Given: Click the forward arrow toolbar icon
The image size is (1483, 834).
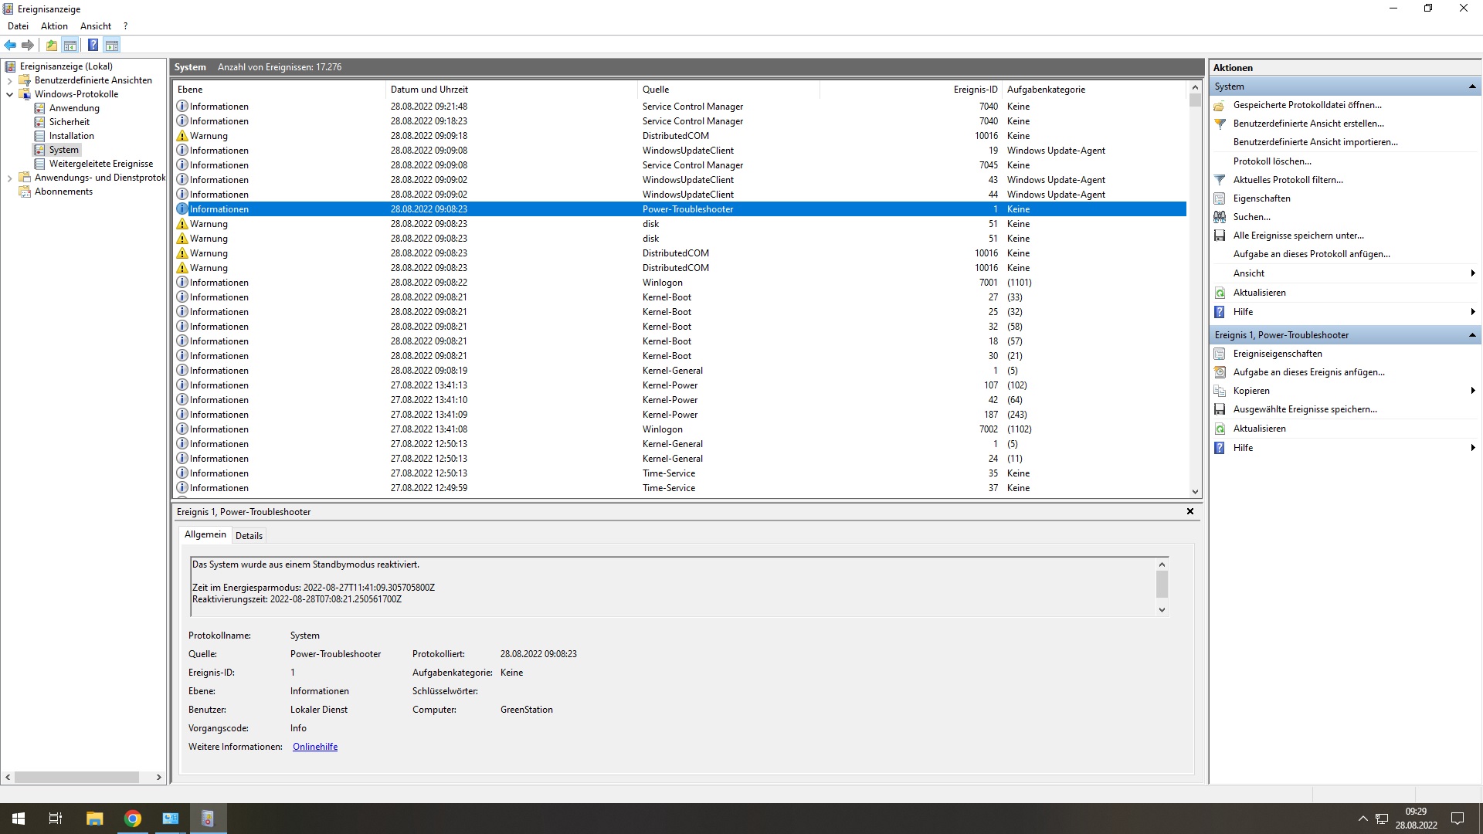Looking at the screenshot, I should 28,45.
